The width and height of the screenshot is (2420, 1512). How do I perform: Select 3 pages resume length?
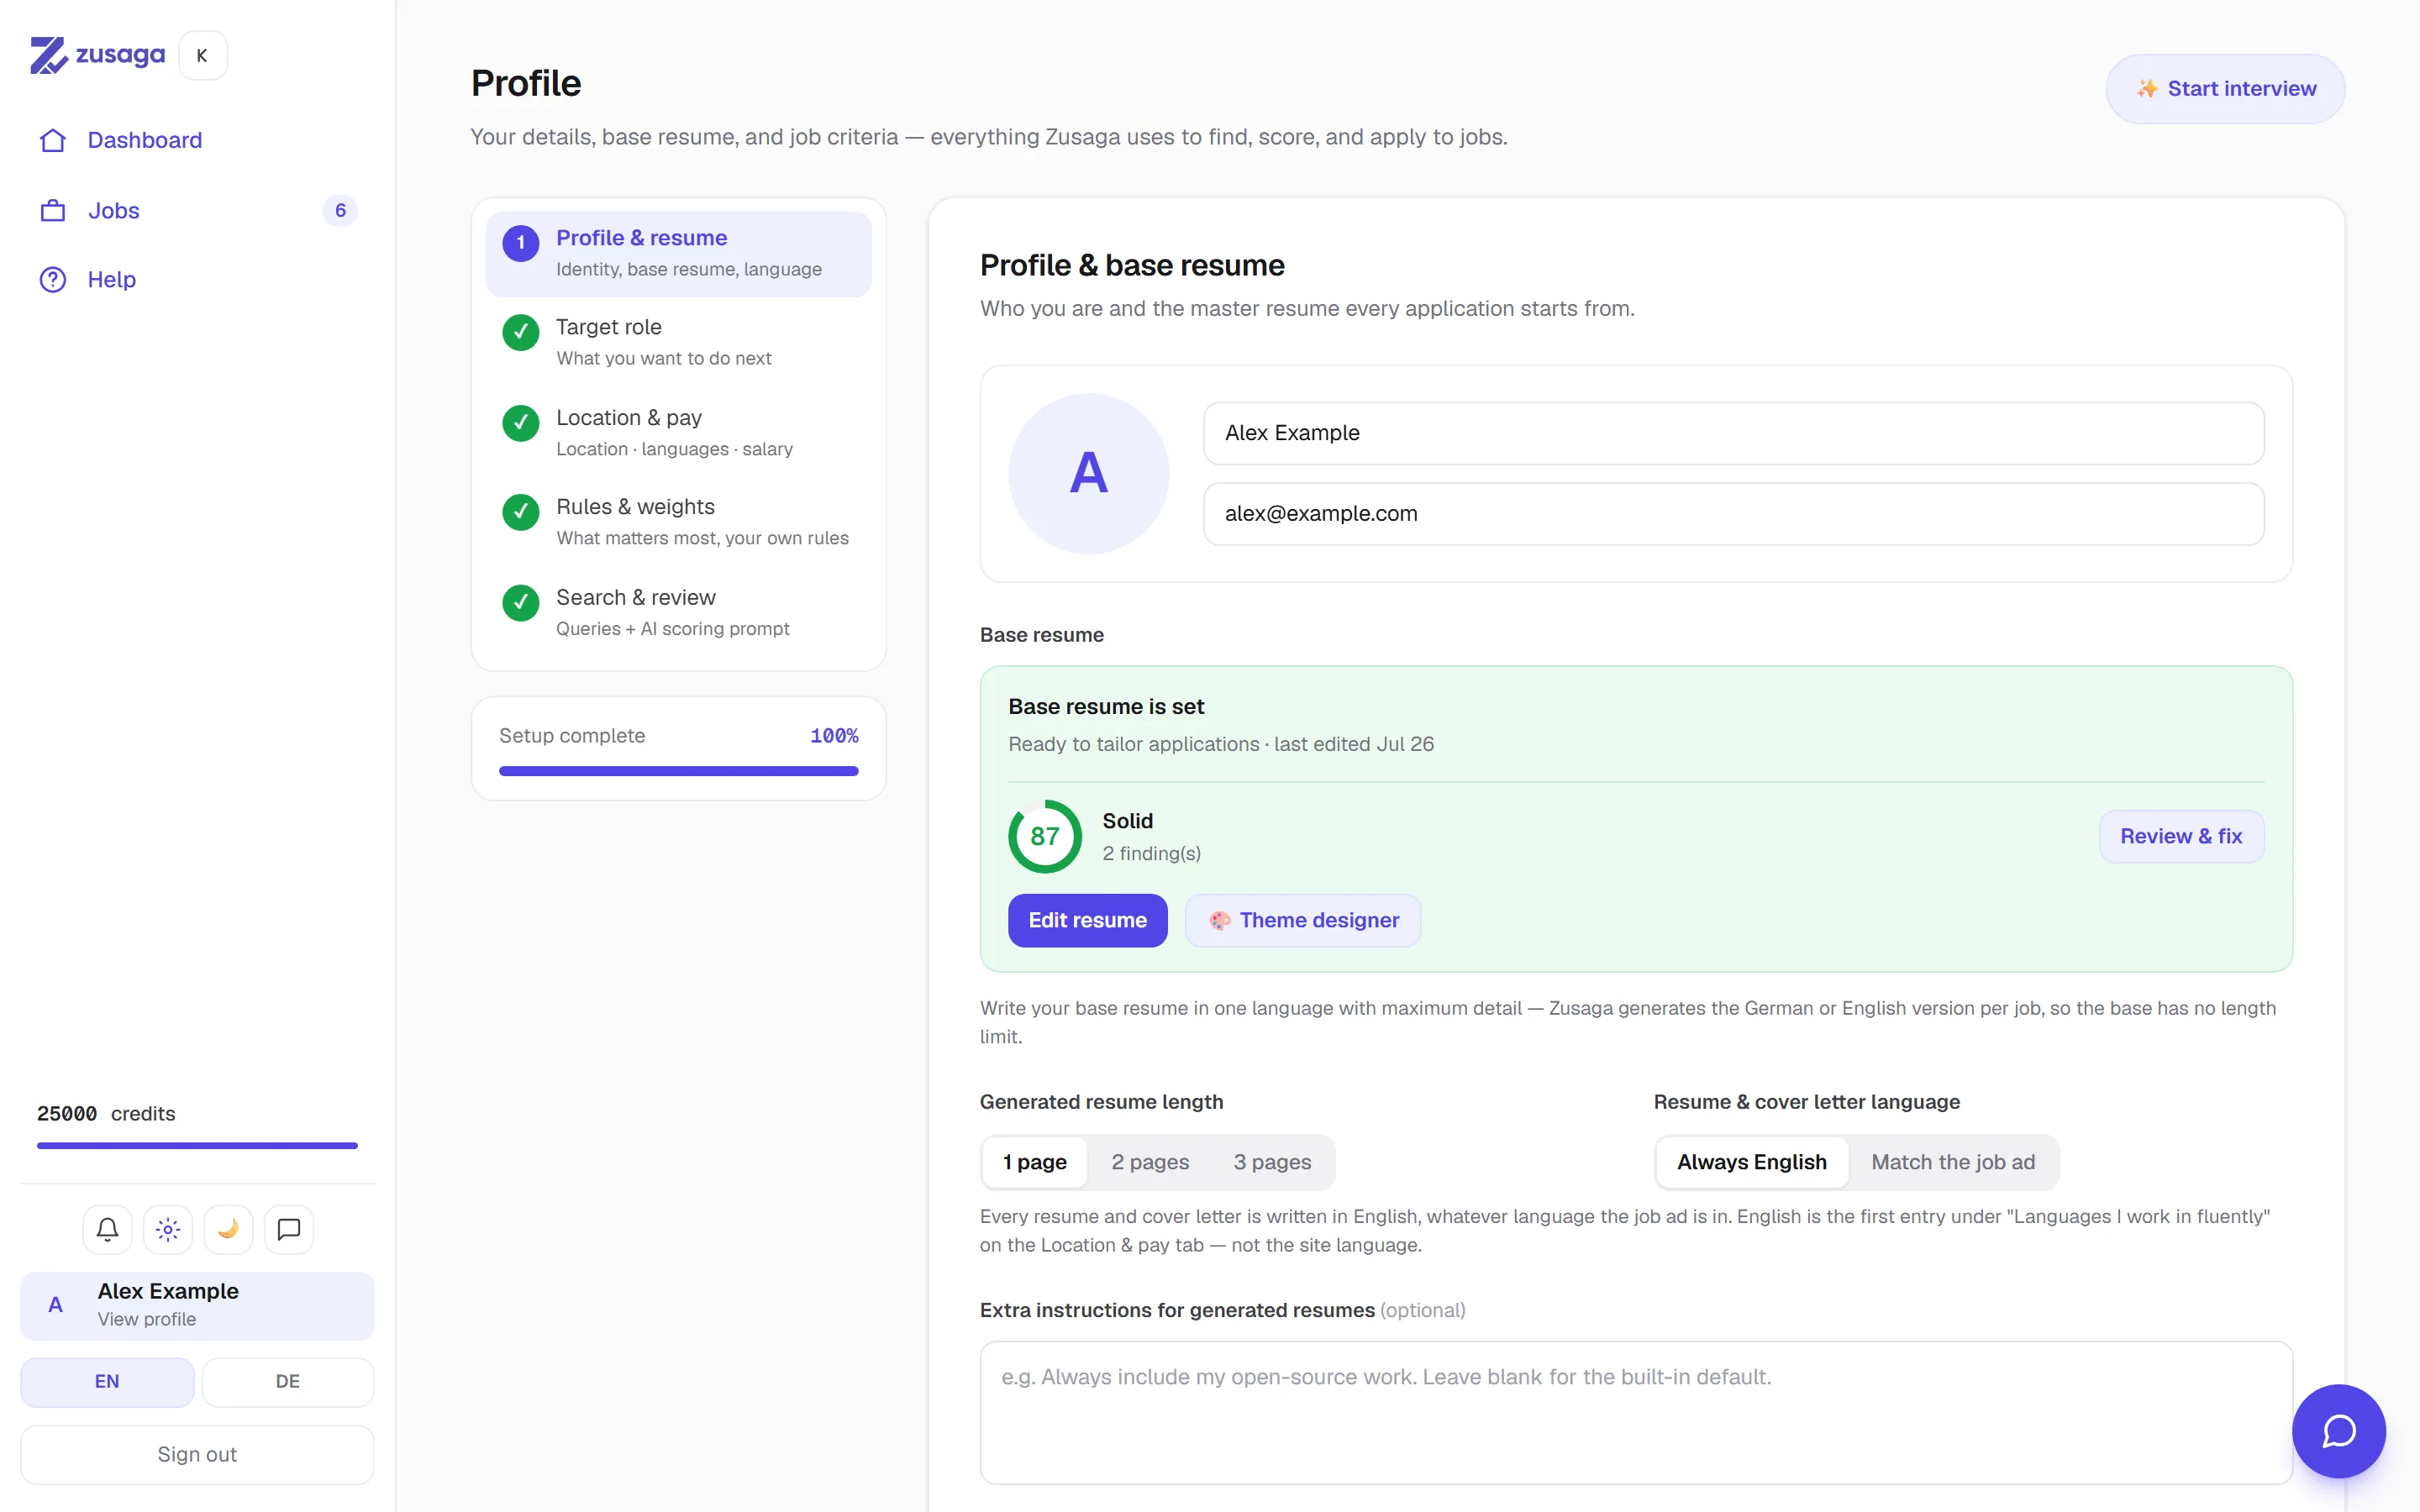[1272, 1162]
